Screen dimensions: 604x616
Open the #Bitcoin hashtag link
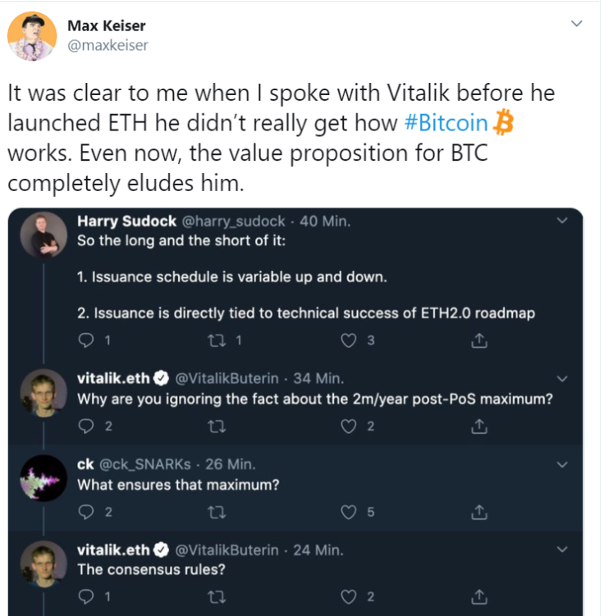pos(446,122)
